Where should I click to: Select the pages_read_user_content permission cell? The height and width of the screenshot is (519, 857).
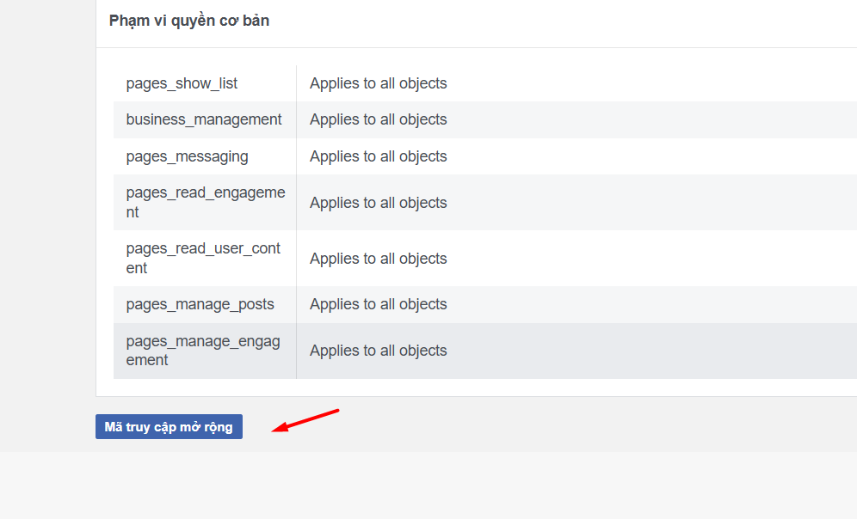[203, 258]
